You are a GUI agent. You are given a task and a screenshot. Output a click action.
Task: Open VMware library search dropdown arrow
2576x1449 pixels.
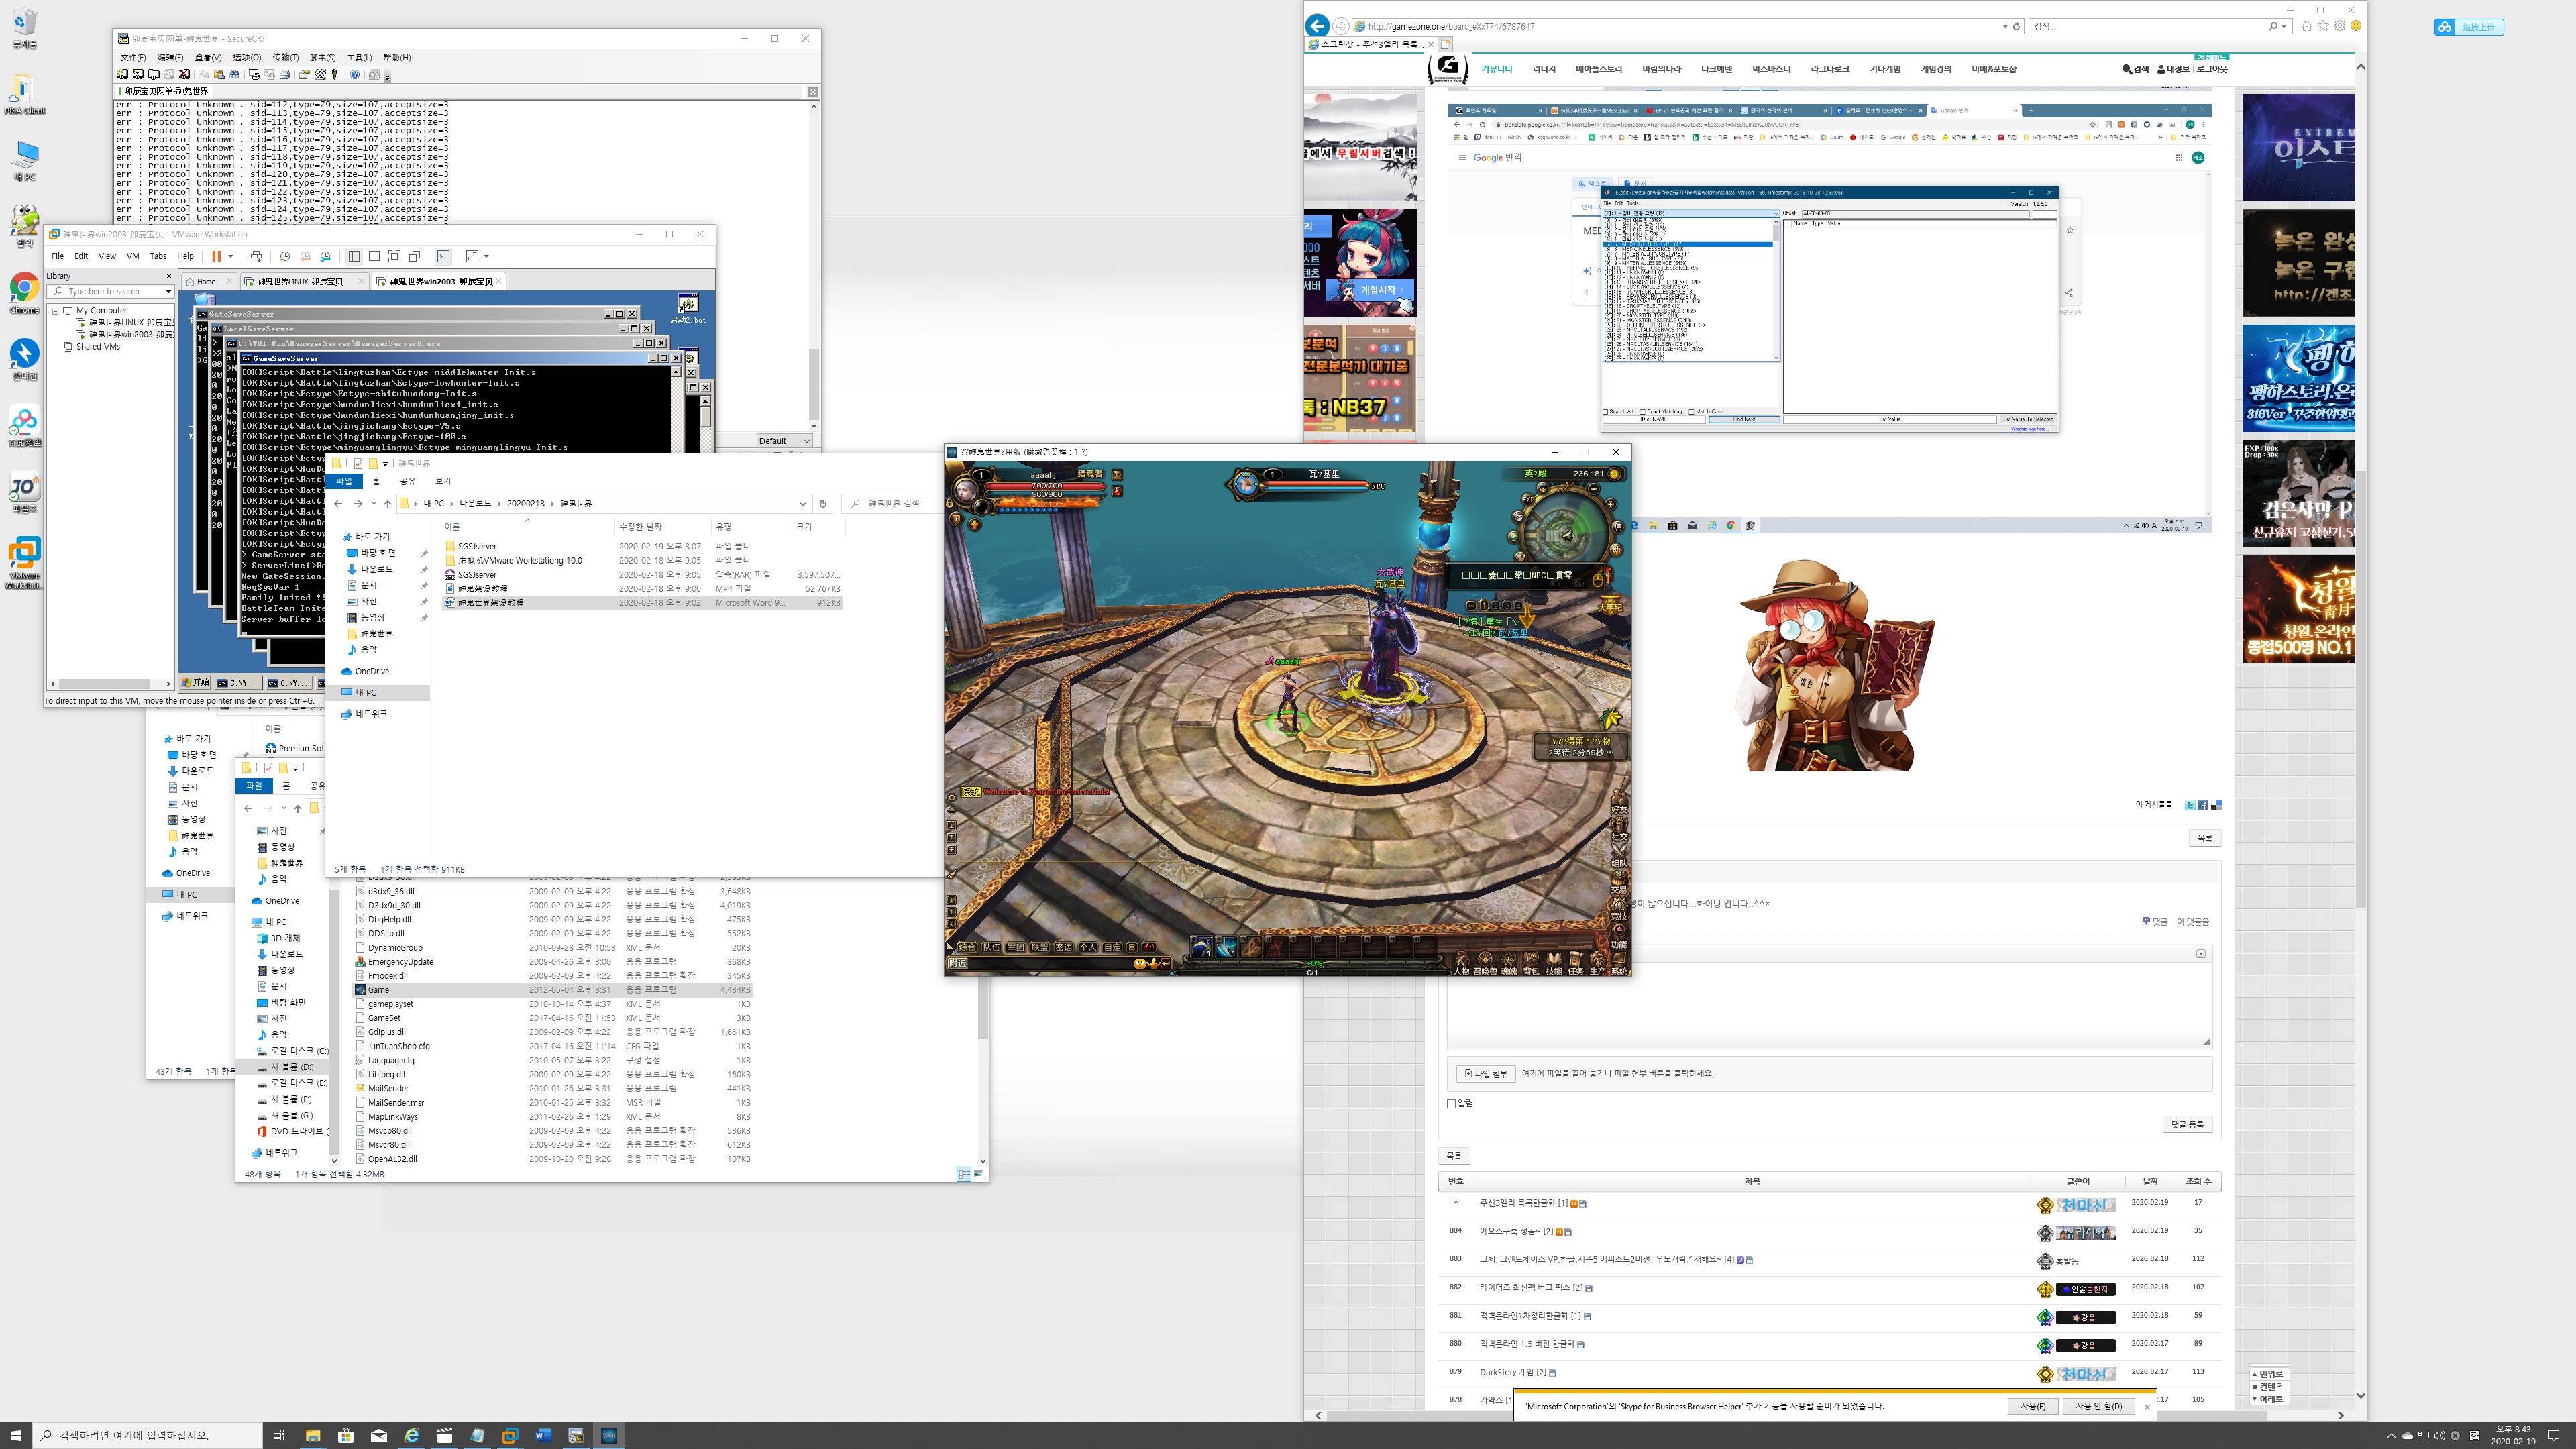[168, 292]
